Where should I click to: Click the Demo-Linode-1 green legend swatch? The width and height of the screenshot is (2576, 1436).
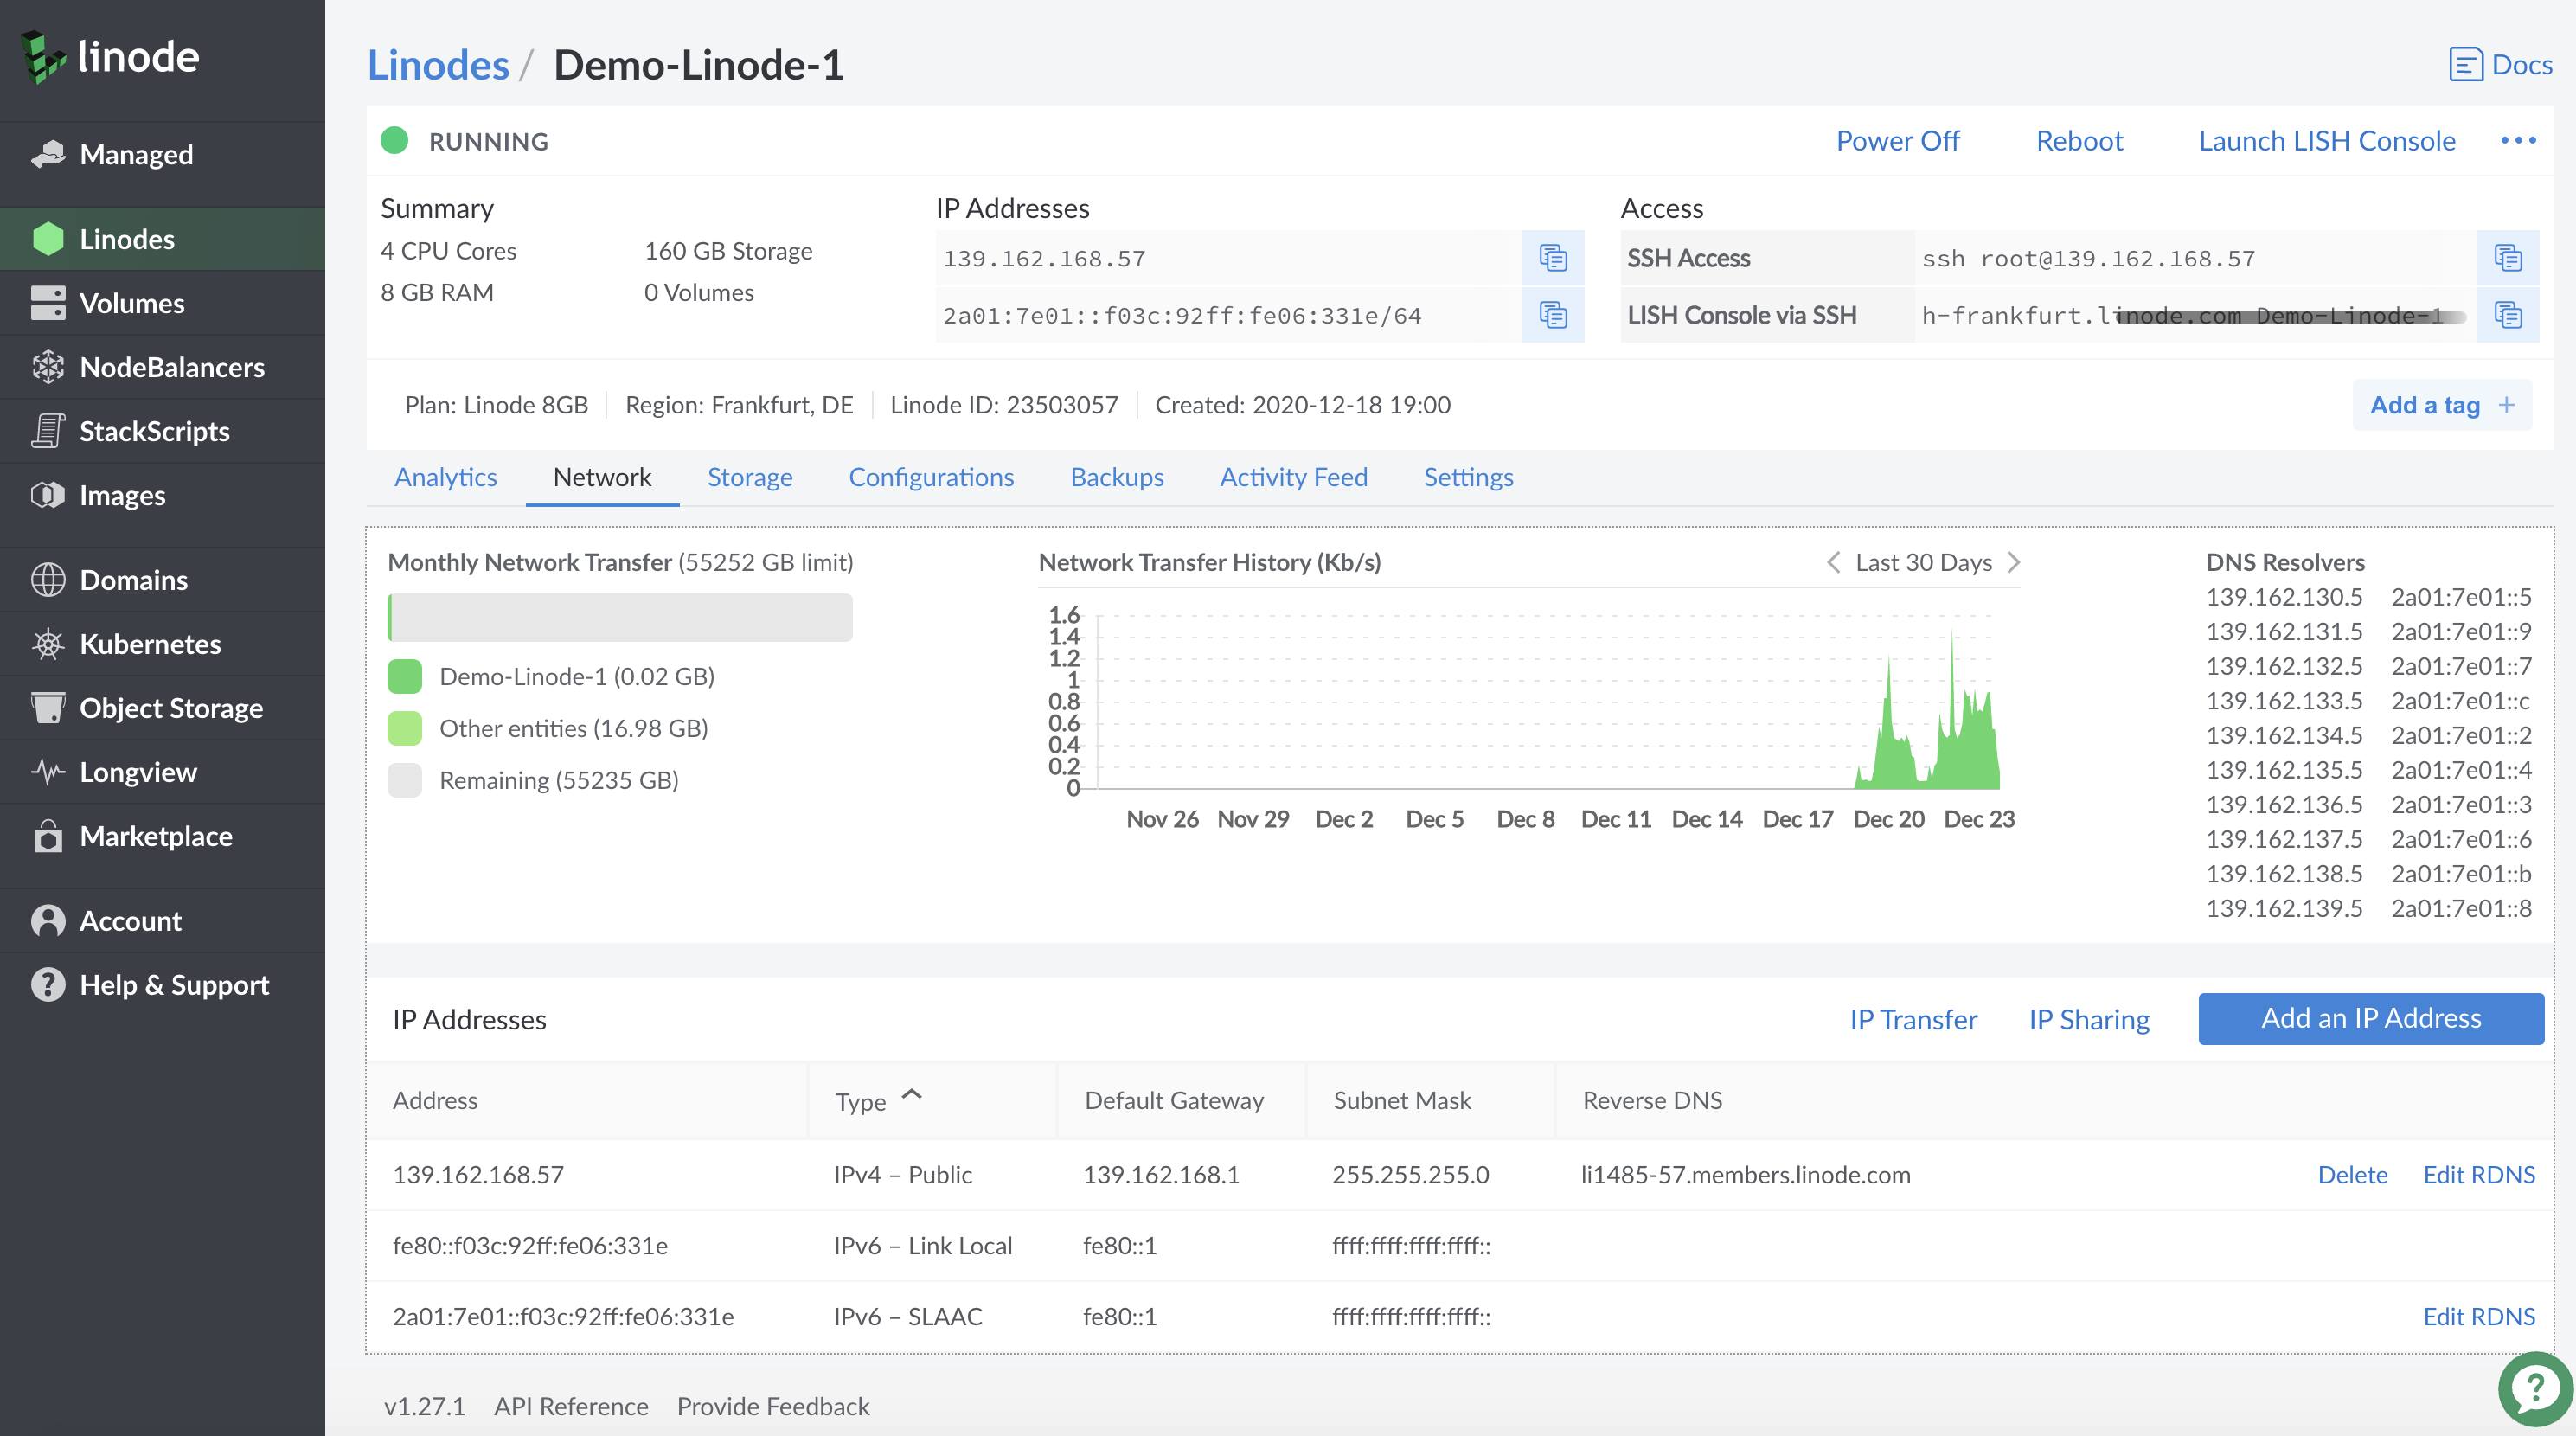tap(404, 676)
